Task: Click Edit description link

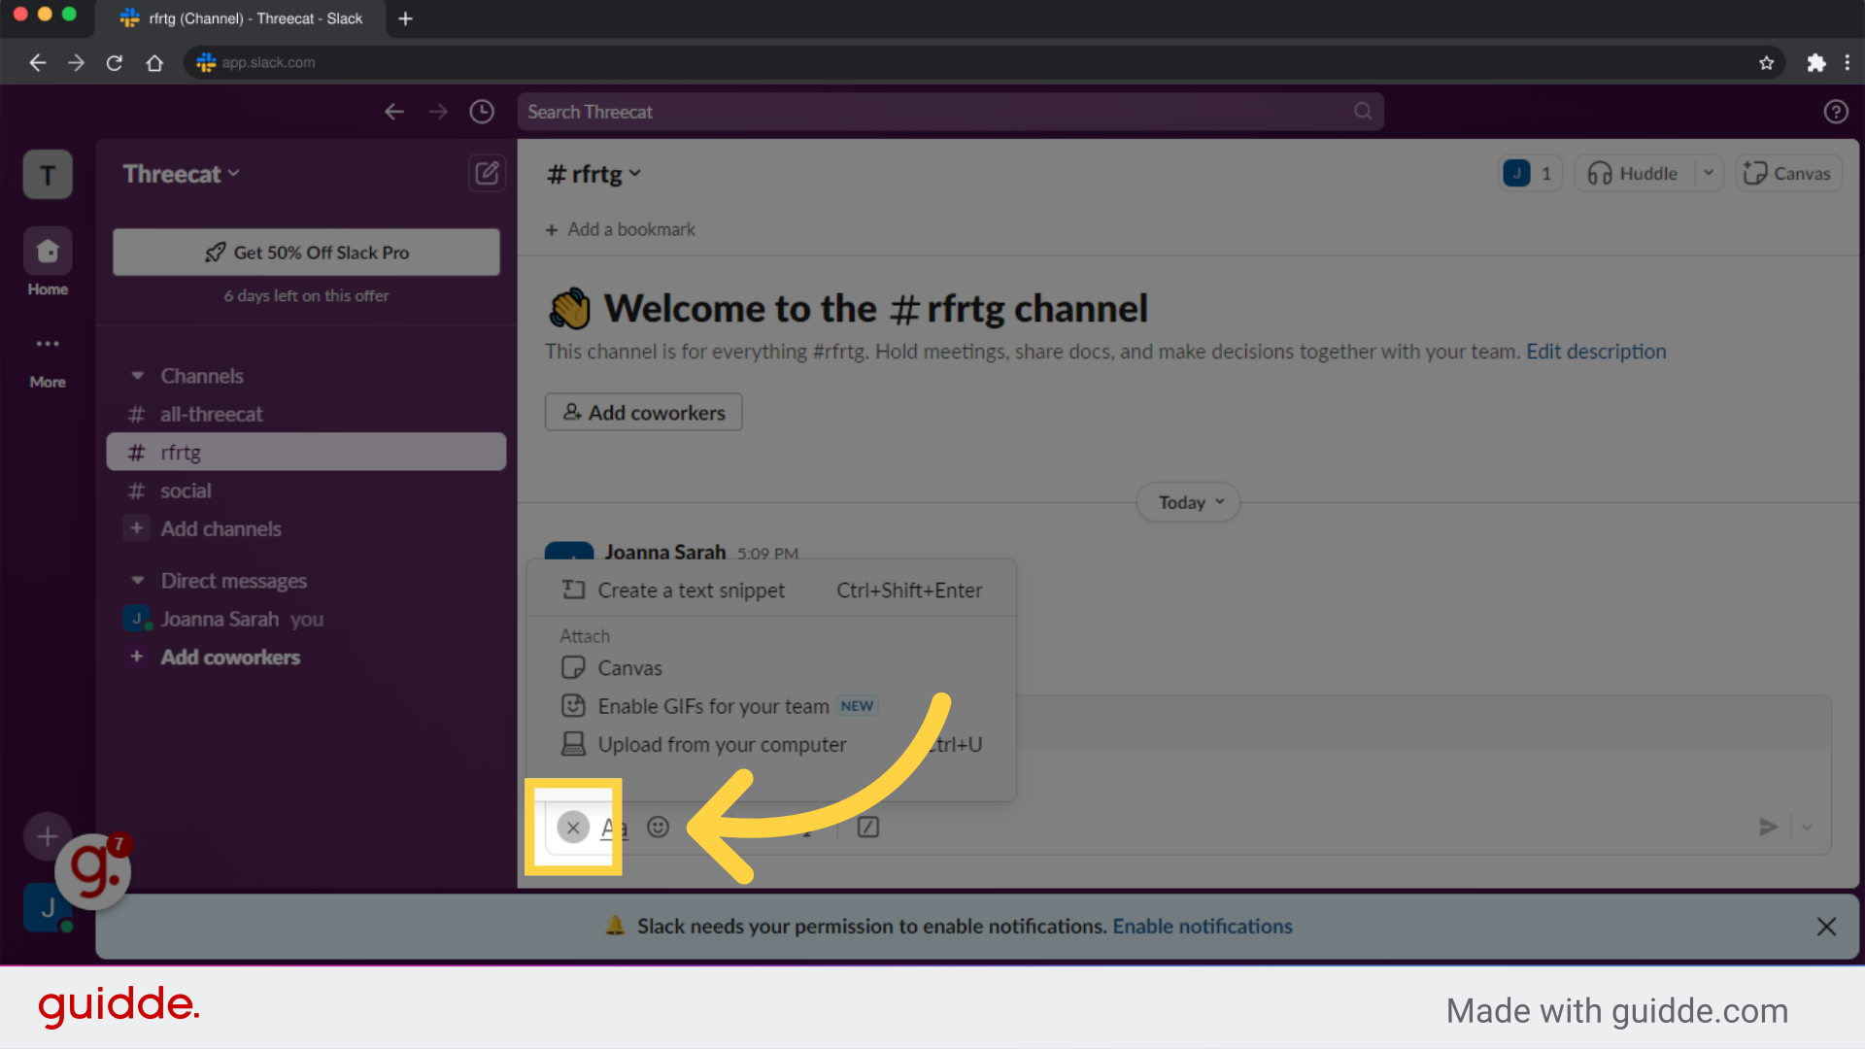Action: pos(1596,352)
